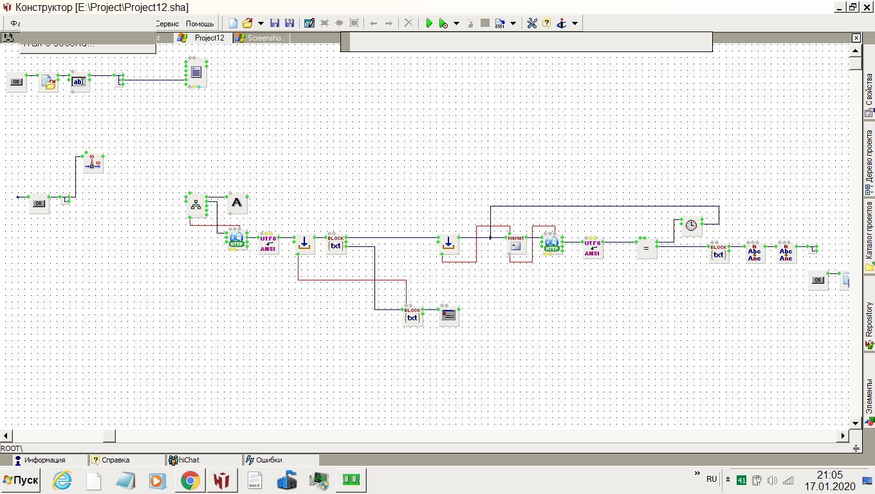This screenshot has height=494, width=875.
Task: Select the tree-structure element left of A
Action: 196,205
